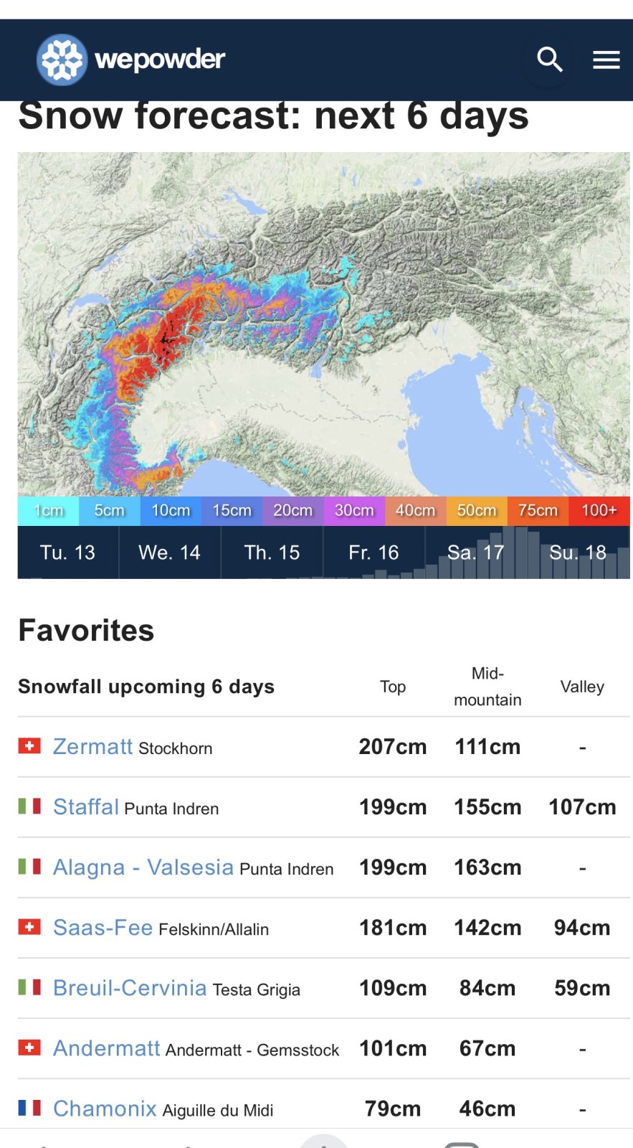Tap the wepowder snowflake logo

pos(62,60)
